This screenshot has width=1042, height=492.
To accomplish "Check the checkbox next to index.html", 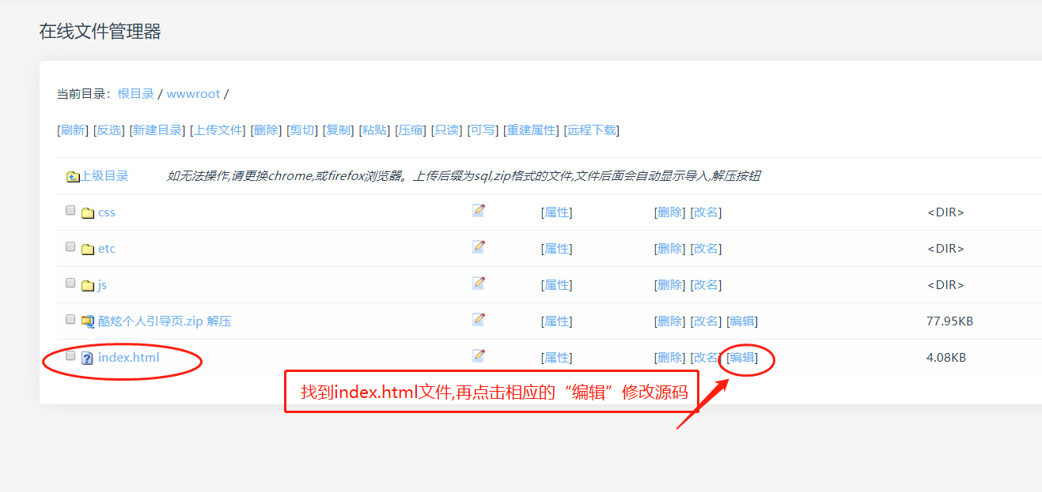I will [70, 355].
